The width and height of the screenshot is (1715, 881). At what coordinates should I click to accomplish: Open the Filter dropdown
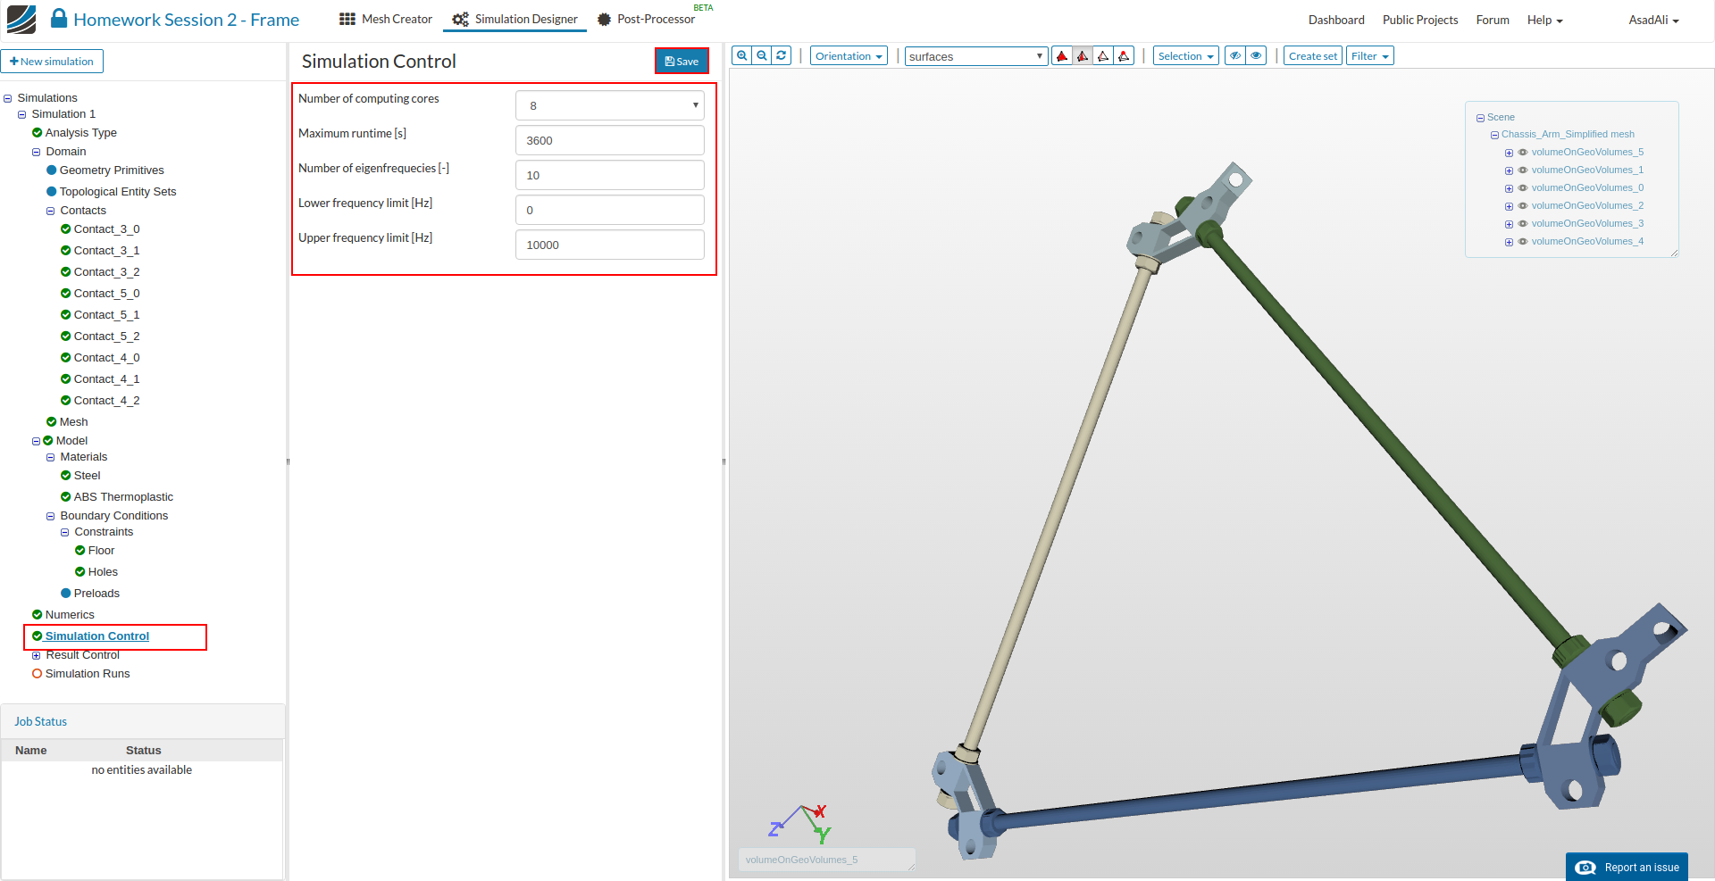[x=1369, y=56]
